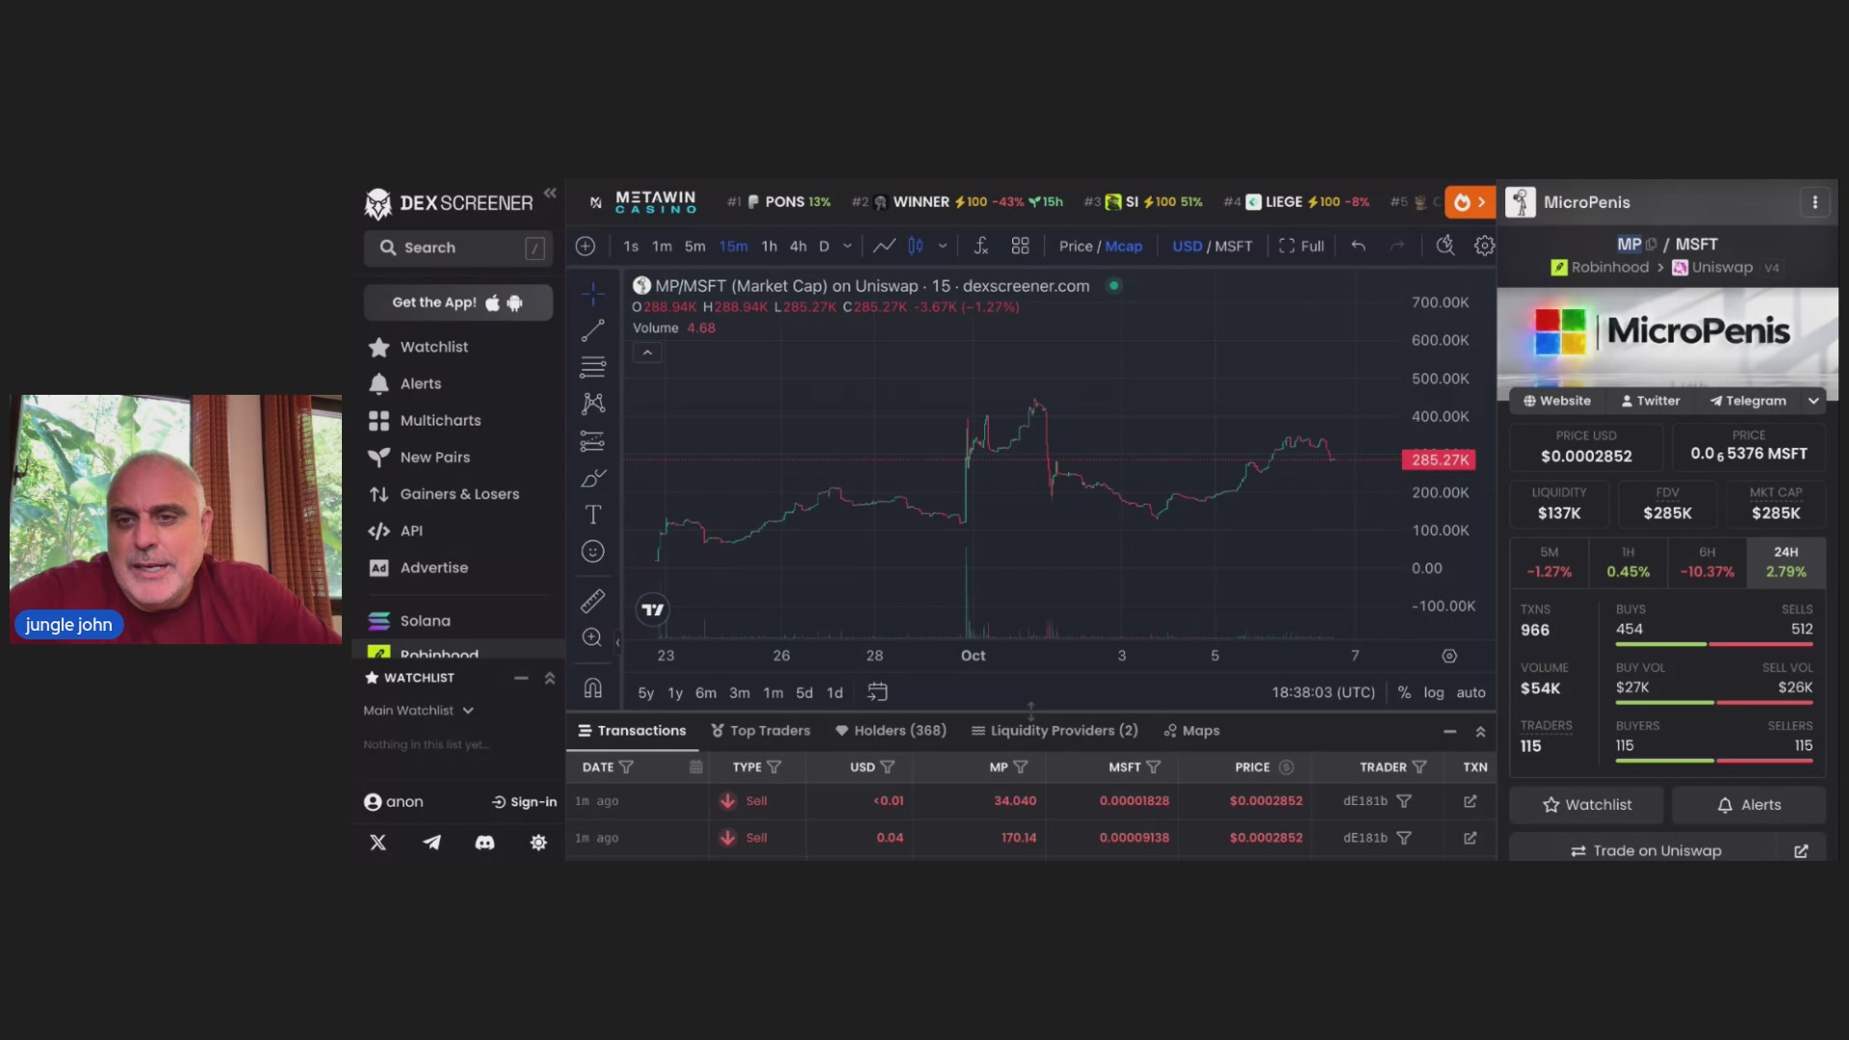Image resolution: width=1849 pixels, height=1040 pixels.
Task: Open the indicators fx button
Action: point(980,247)
